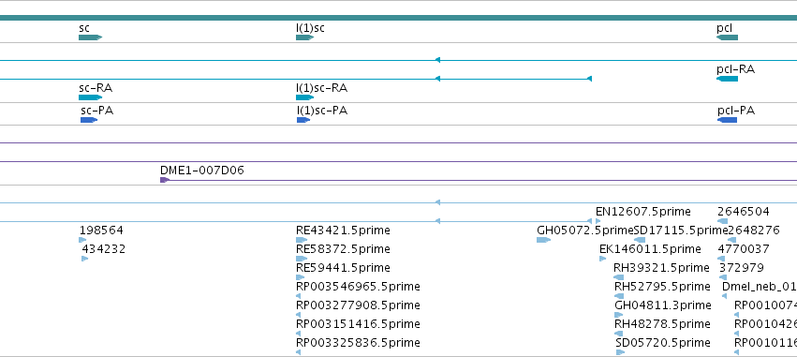
Task: Click the DME1-007D06 purple feature marker
Action: [165, 180]
